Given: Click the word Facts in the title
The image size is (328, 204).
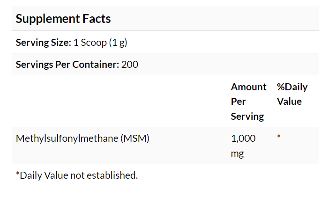Looking at the screenshot, I should tap(97, 19).
